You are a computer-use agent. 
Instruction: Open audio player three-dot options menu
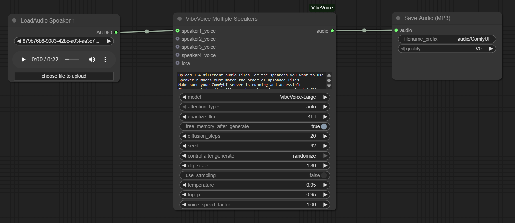(x=105, y=60)
